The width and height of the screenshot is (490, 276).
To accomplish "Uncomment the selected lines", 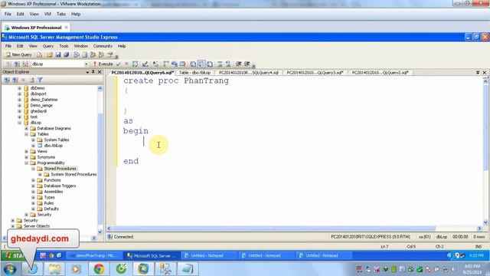I will [x=228, y=64].
